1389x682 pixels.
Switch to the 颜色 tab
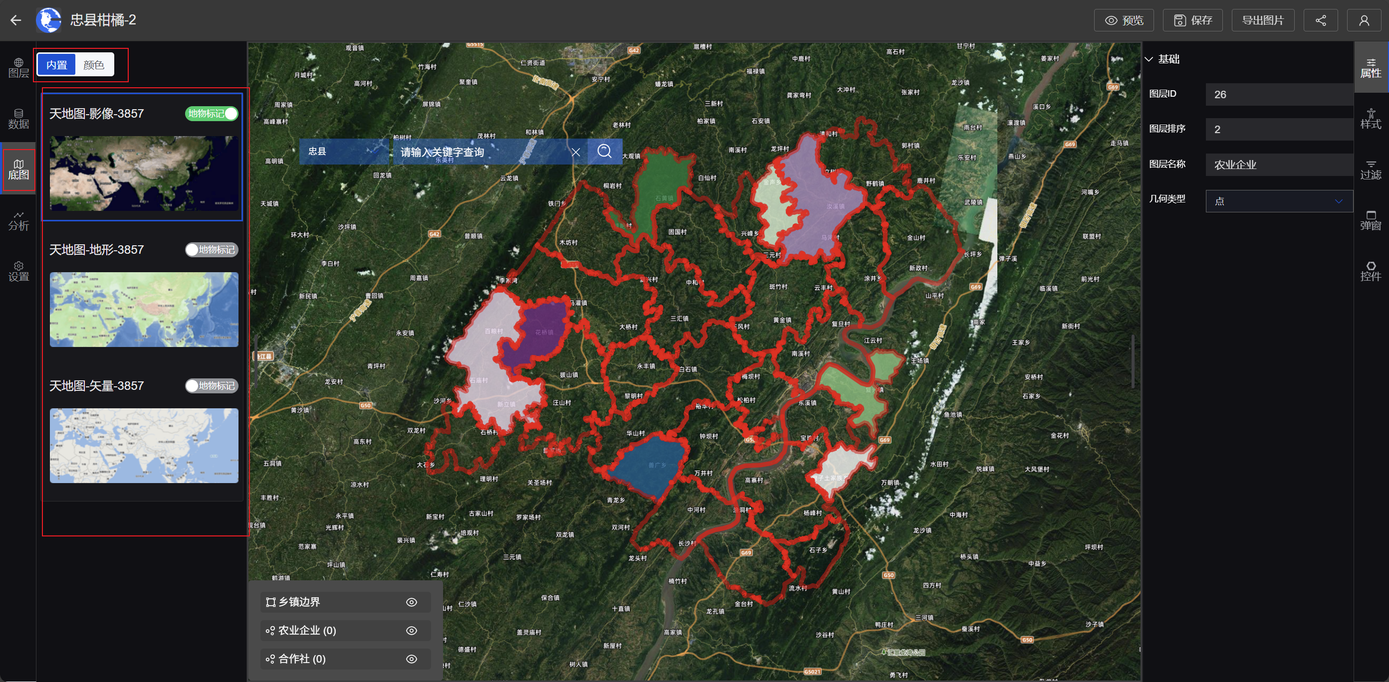pos(94,65)
